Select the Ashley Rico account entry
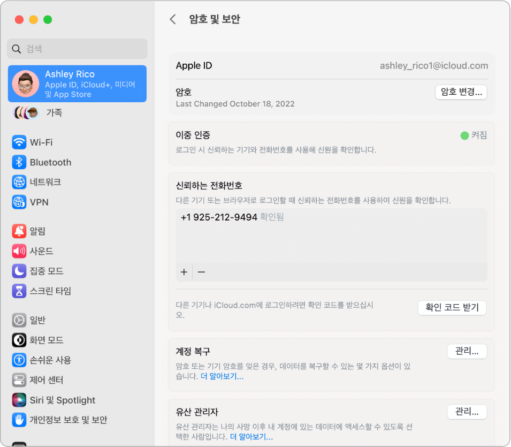The width and height of the screenshot is (511, 447). click(77, 84)
